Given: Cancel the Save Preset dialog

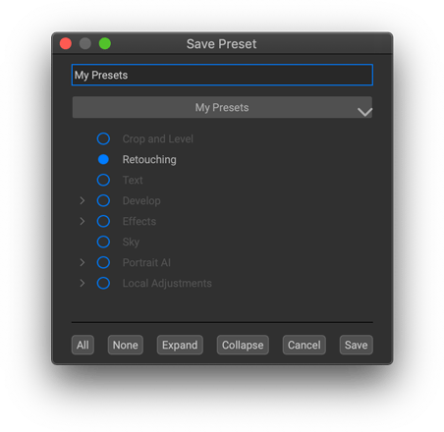Looking at the screenshot, I should click(x=305, y=345).
